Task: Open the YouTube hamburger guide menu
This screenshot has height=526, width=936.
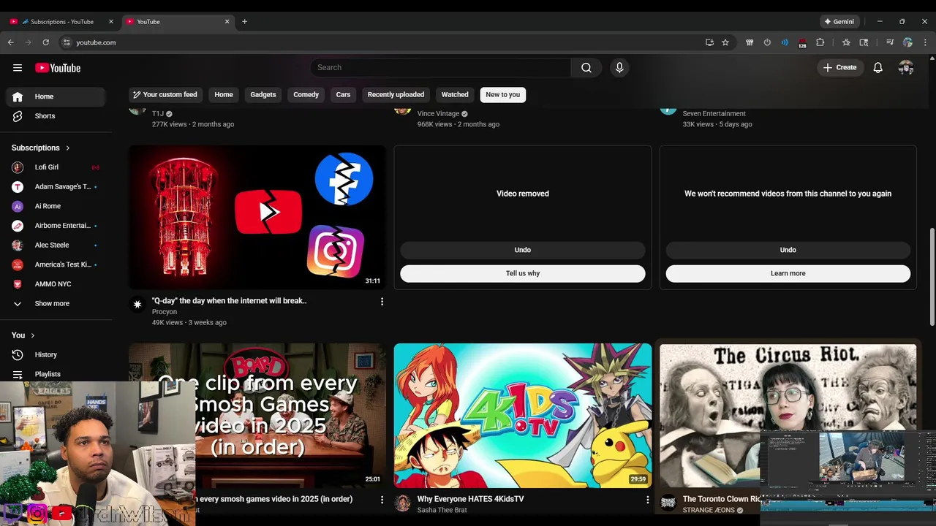Action: [x=18, y=68]
